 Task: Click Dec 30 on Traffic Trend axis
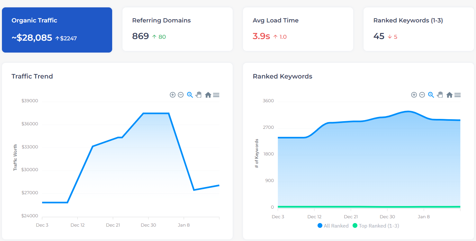coord(148,225)
